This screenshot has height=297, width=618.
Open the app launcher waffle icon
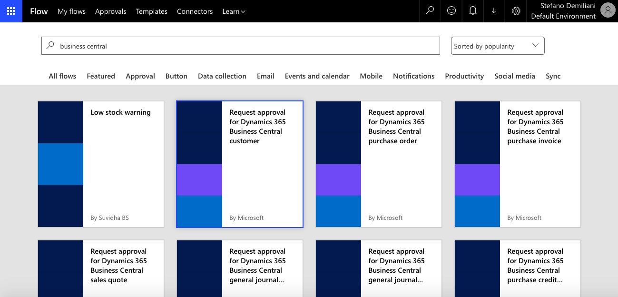click(10, 11)
